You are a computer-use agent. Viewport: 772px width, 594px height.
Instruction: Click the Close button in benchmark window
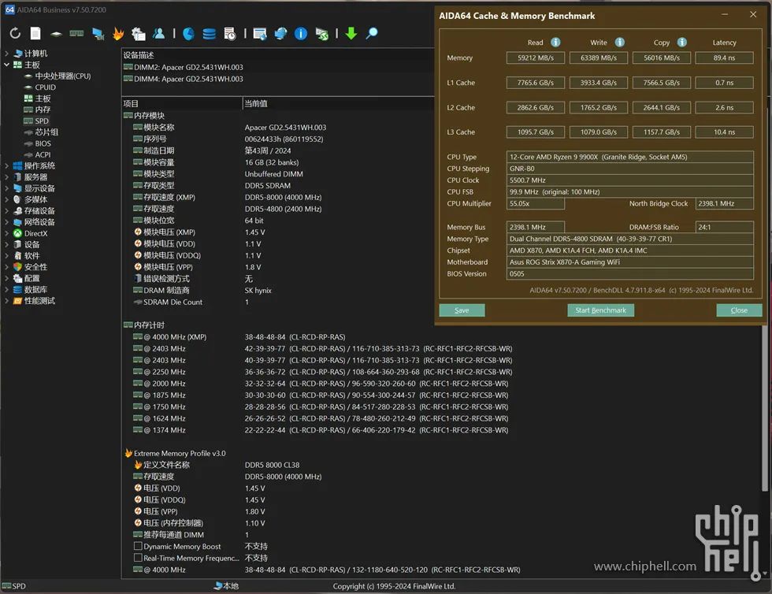click(x=739, y=310)
